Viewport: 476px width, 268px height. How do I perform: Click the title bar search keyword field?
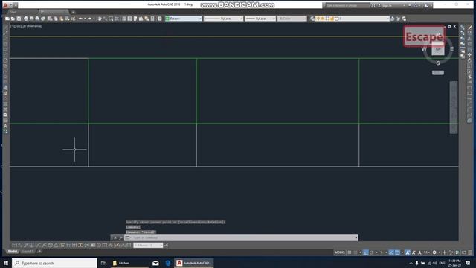pos(347,5)
